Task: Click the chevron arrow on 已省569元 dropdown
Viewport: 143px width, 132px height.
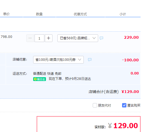Action: click(x=94, y=38)
